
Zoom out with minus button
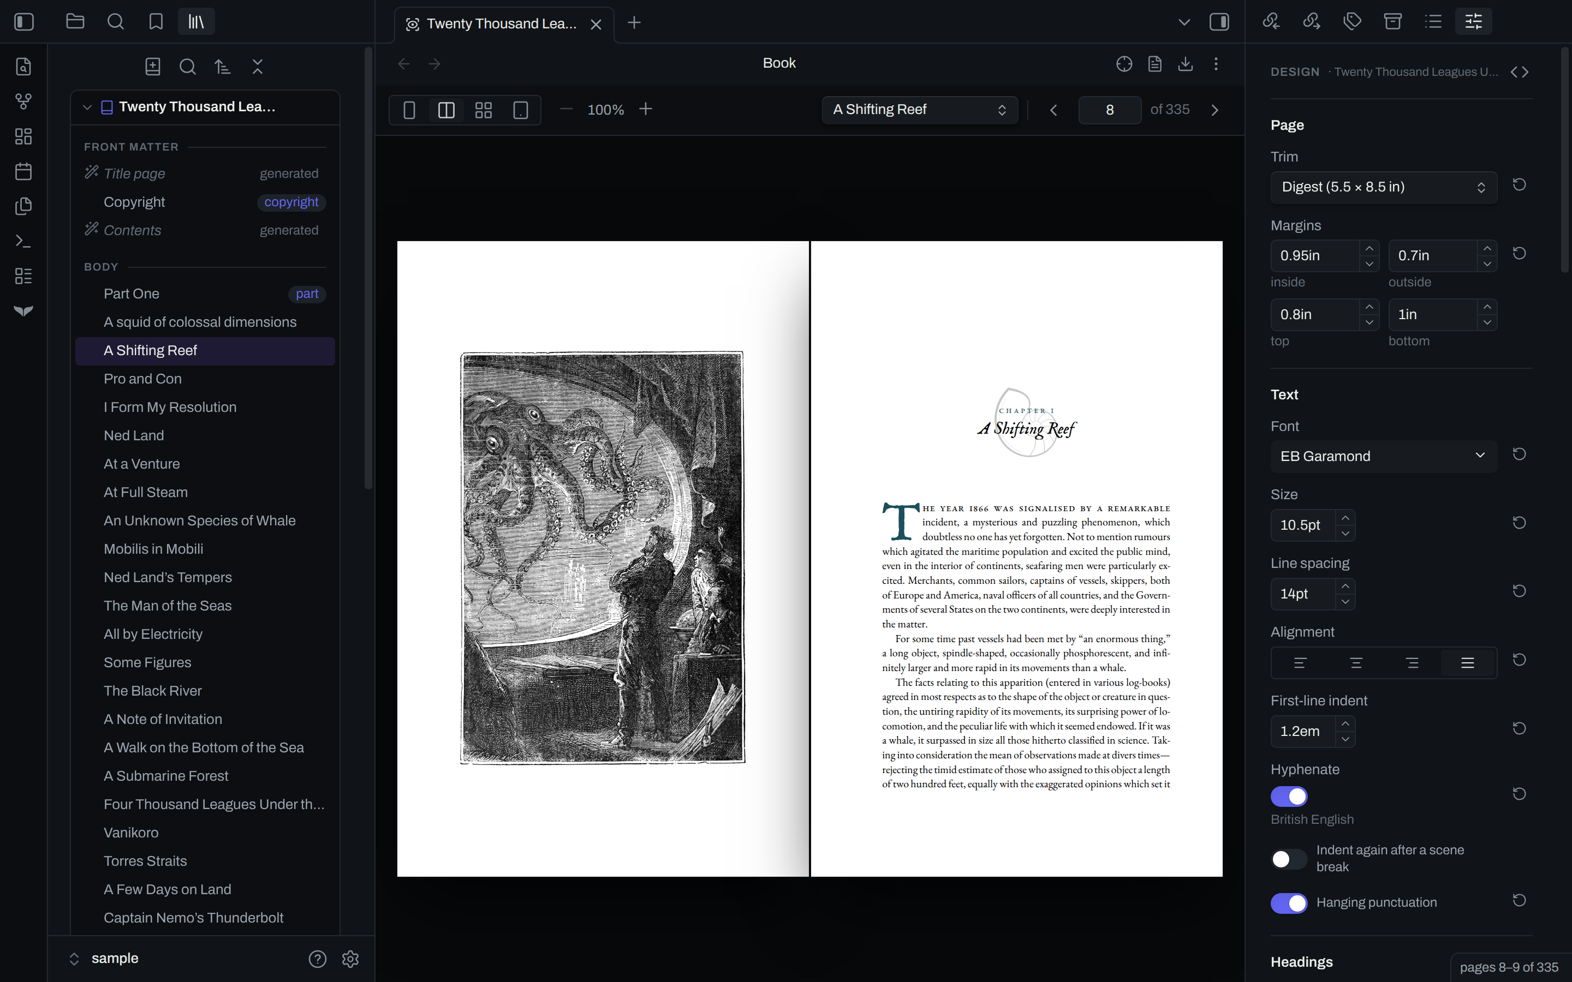pyautogui.click(x=566, y=109)
